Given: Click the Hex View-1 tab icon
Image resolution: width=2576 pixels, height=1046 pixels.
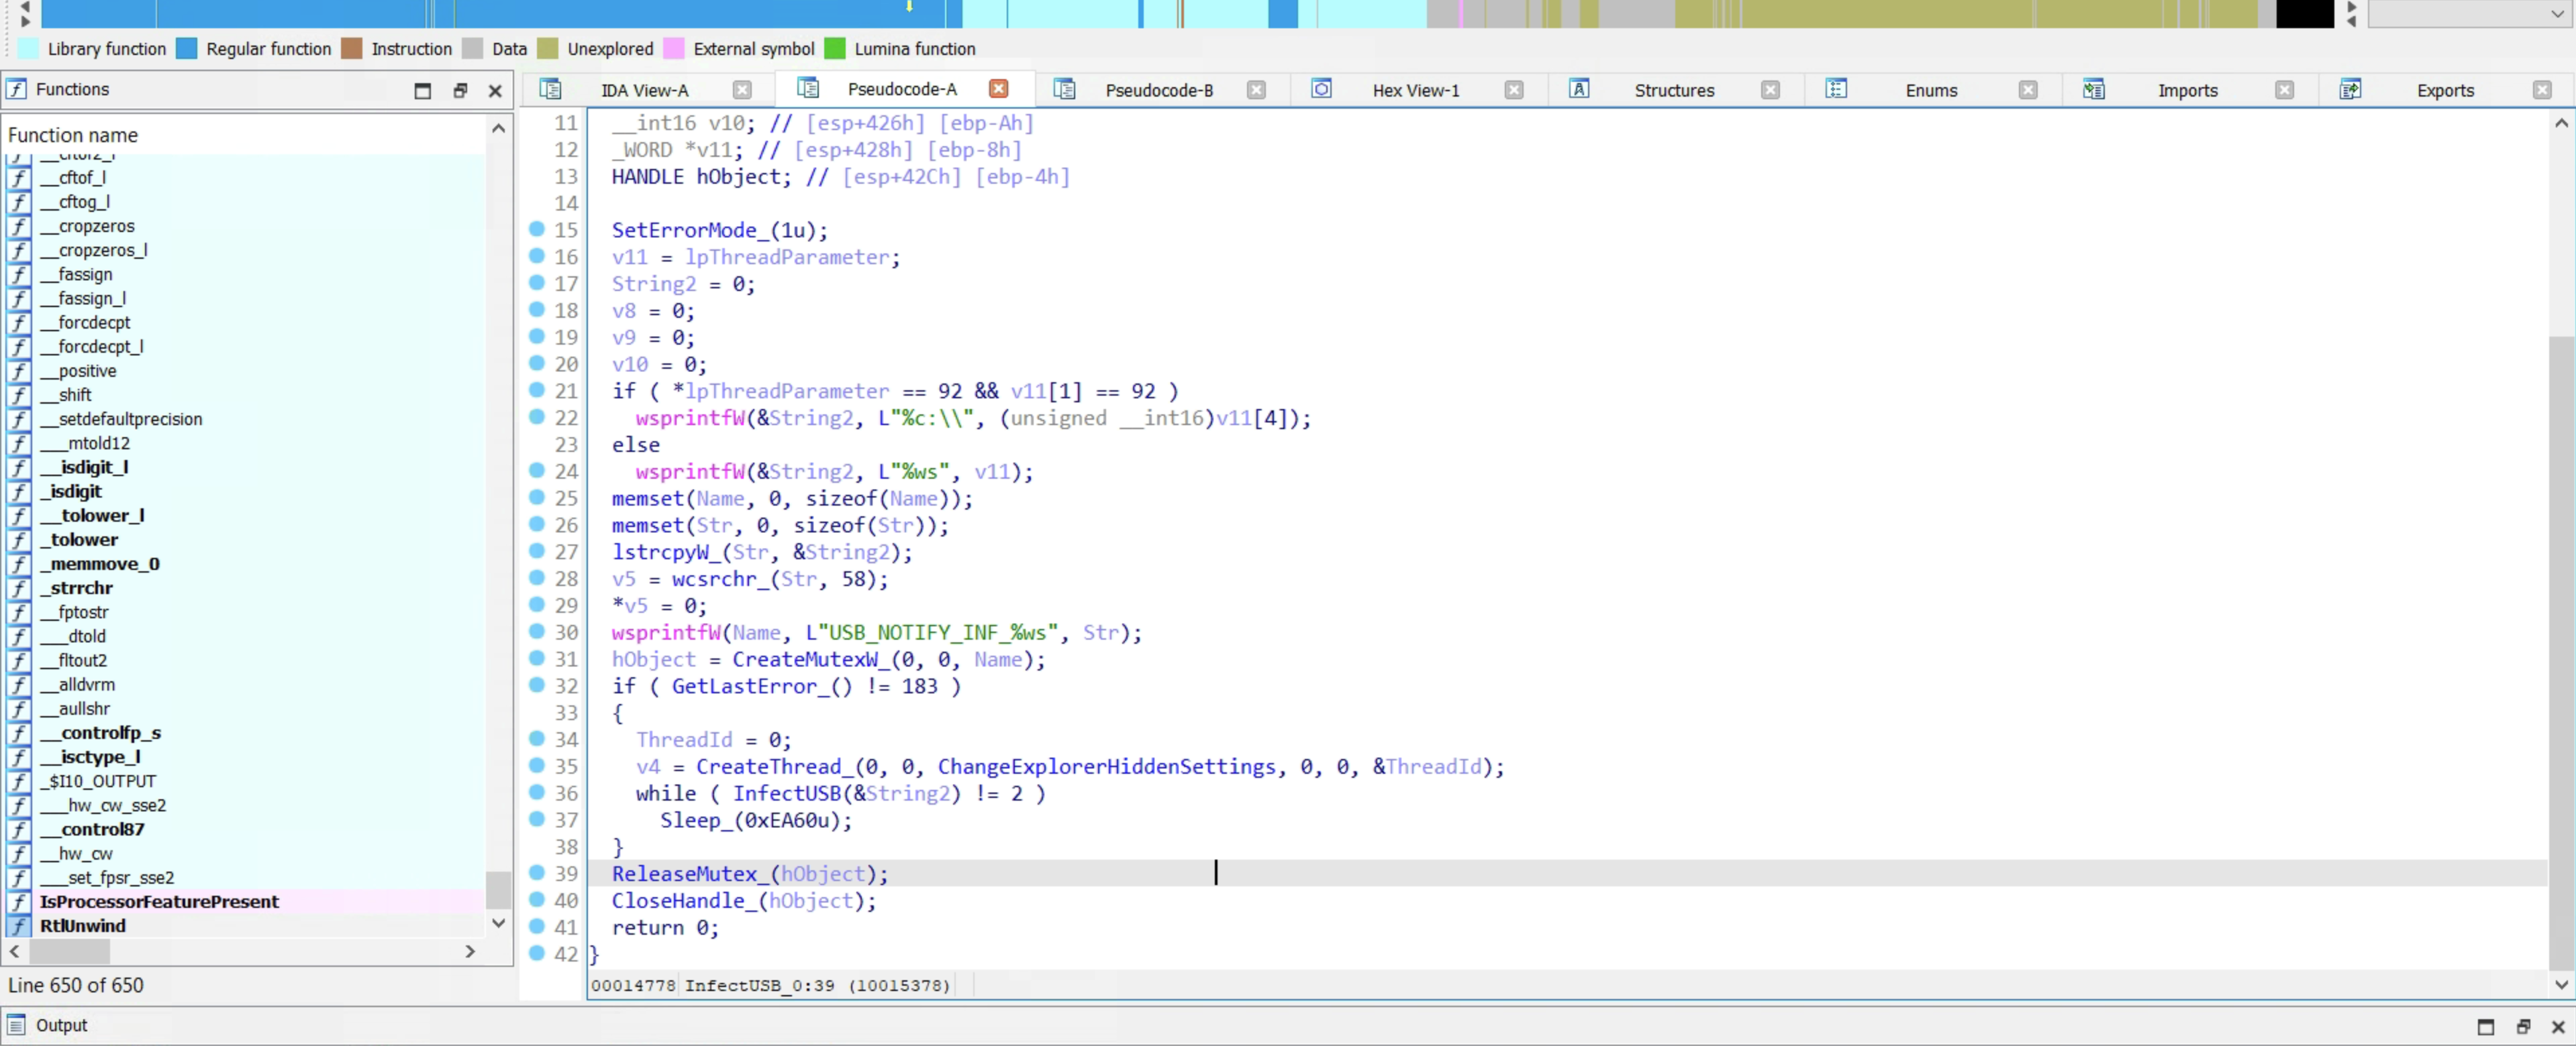Looking at the screenshot, I should 1321,89.
